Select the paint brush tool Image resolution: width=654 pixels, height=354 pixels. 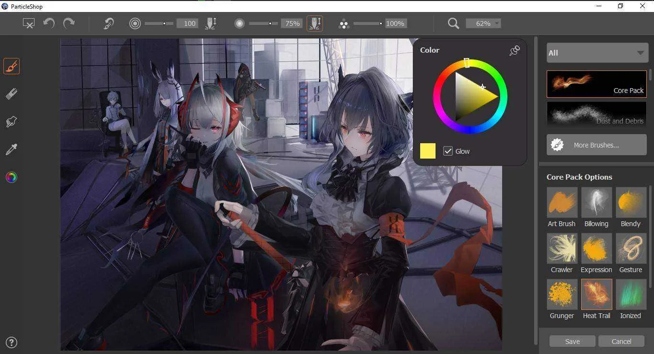[11, 66]
